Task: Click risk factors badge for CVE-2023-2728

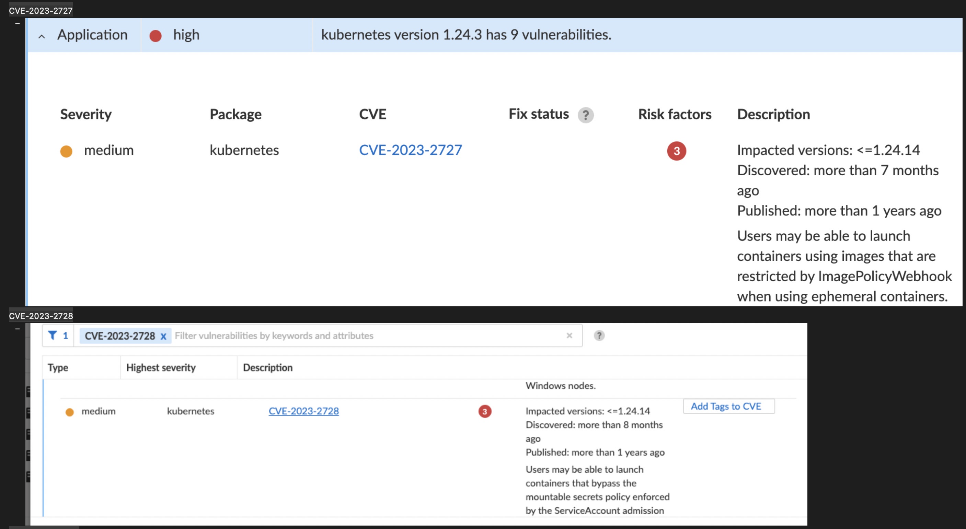Action: tap(484, 411)
